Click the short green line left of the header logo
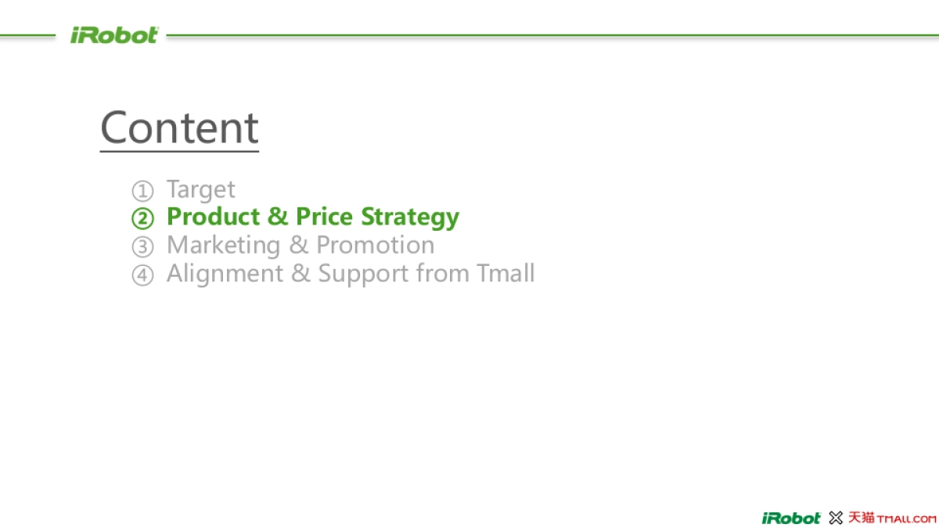 tap(27, 35)
